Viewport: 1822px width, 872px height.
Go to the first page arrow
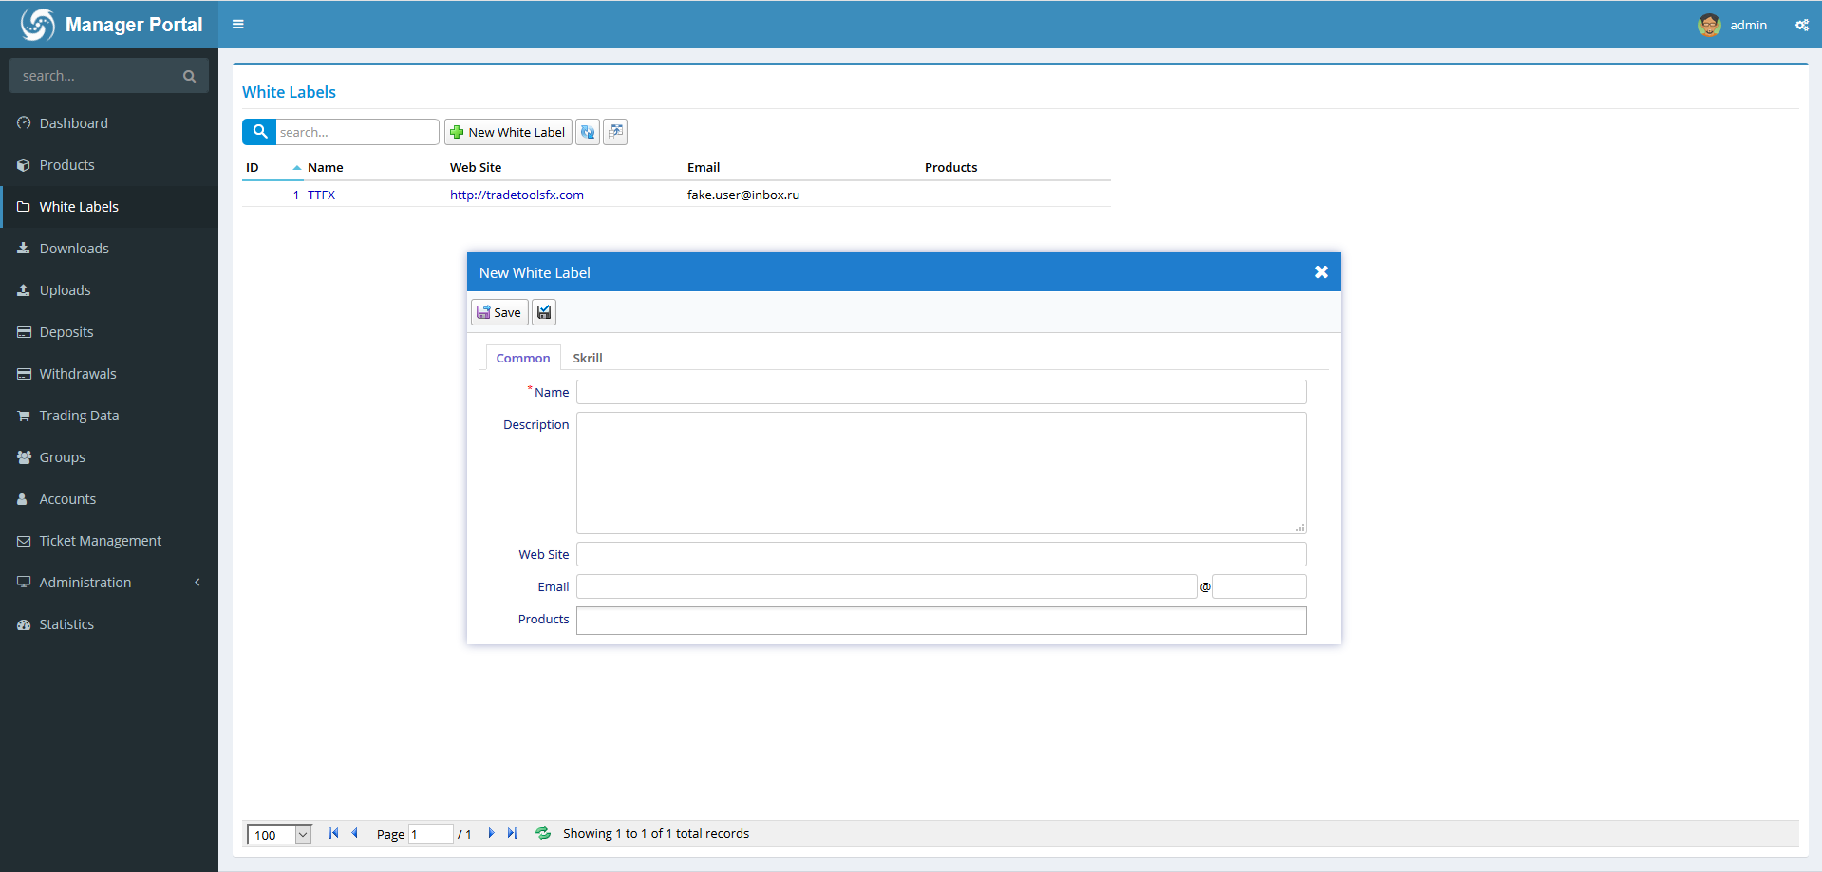pos(333,833)
